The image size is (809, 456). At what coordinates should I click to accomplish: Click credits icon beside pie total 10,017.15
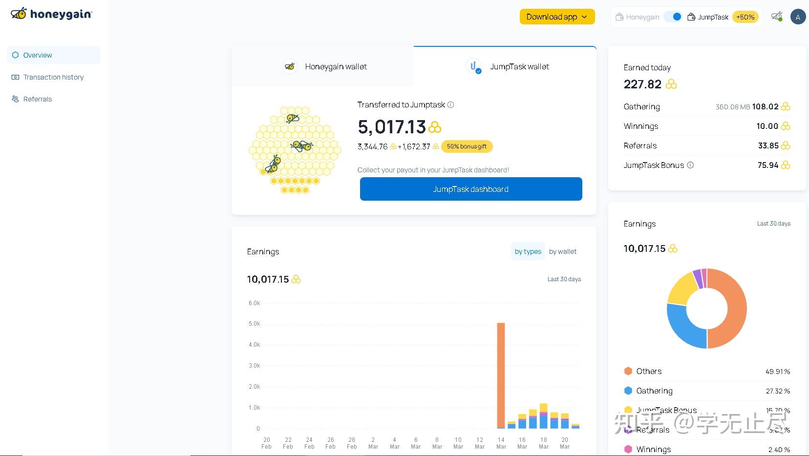coord(673,249)
